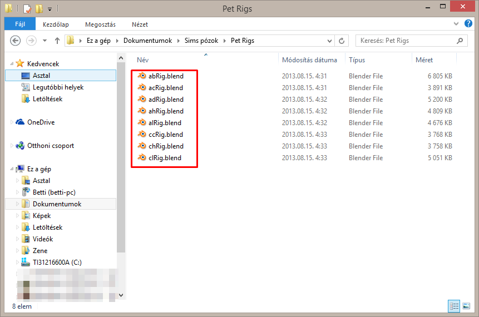The width and height of the screenshot is (479, 317).
Task: Go up one folder level
Action: pyautogui.click(x=57, y=41)
